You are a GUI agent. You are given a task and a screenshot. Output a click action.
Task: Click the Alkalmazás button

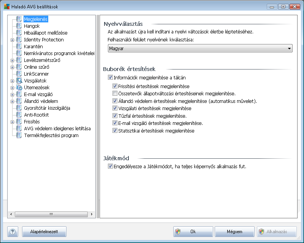click(x=277, y=232)
